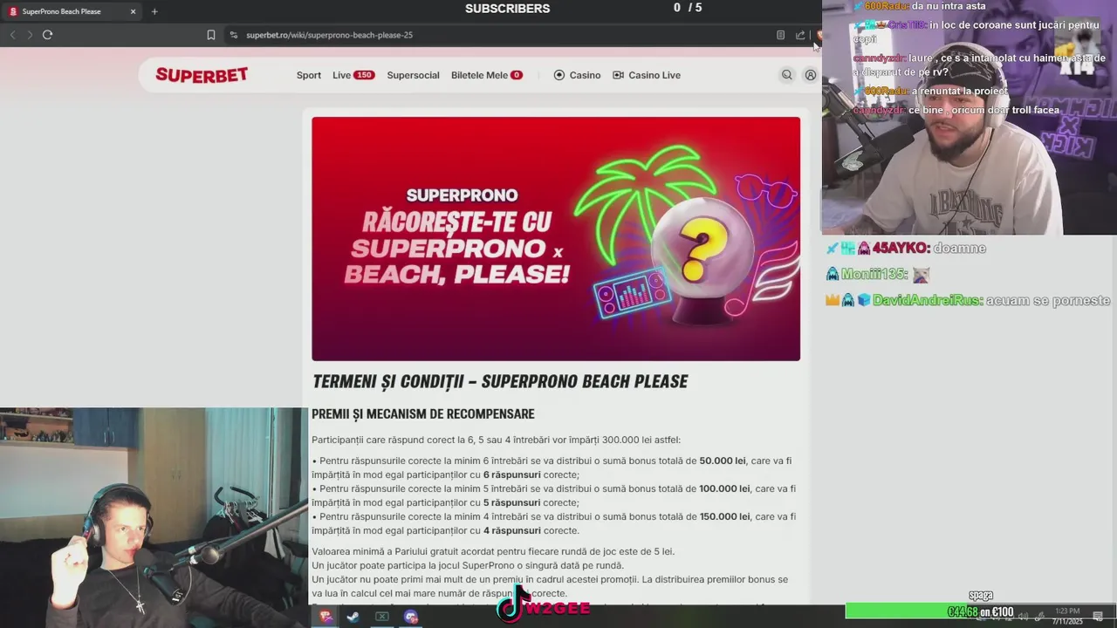Viewport: 1117px width, 628px height.
Task: Click the SuperProno Beach Please banner image
Action: pyautogui.click(x=556, y=239)
